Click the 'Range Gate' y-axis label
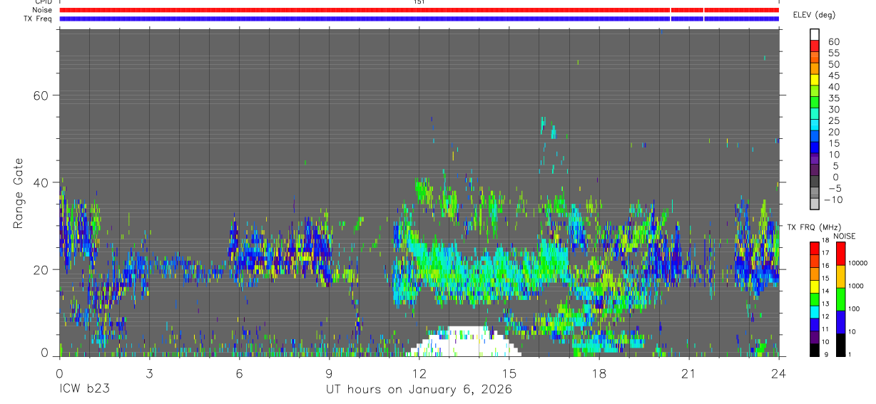 pyautogui.click(x=18, y=192)
